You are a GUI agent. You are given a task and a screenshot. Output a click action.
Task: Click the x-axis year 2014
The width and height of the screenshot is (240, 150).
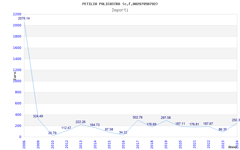click(95, 144)
